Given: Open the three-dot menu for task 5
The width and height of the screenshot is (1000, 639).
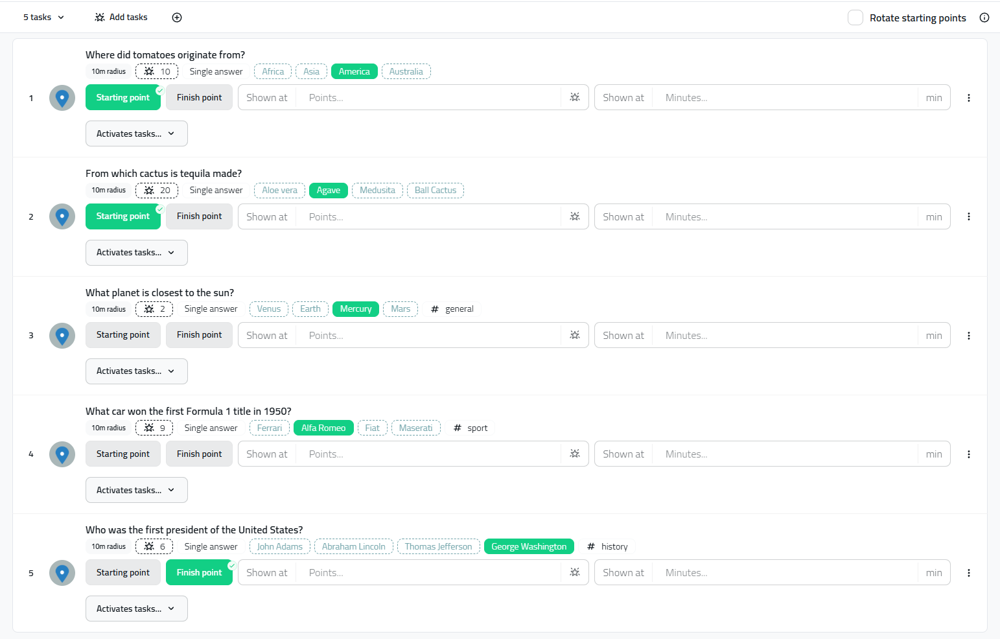Looking at the screenshot, I should pyautogui.click(x=968, y=573).
